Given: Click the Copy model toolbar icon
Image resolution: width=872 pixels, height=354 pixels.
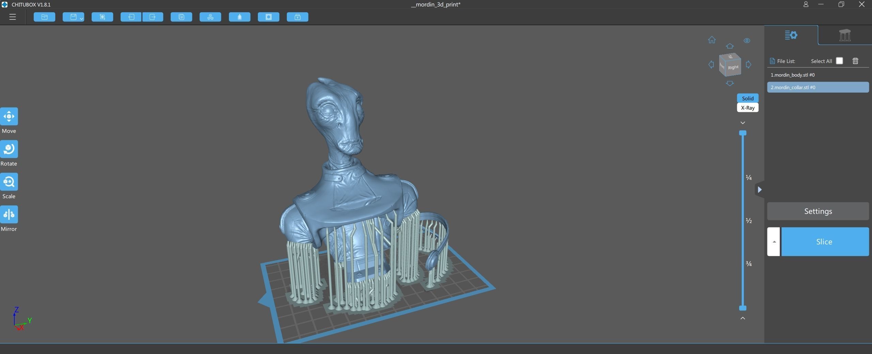Looking at the screenshot, I should click(181, 17).
